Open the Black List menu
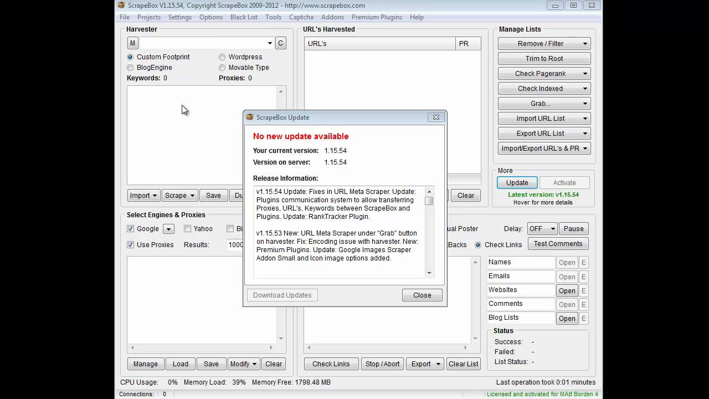The height and width of the screenshot is (399, 709). coord(244,17)
